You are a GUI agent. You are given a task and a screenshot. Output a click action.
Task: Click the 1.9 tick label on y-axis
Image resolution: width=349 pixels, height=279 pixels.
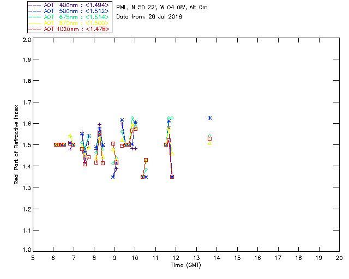coord(27,59)
